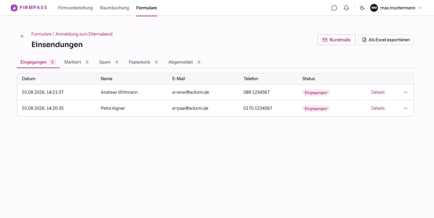
Task: Open the more options menu for Petra Aigner
Action: pyautogui.click(x=406, y=108)
